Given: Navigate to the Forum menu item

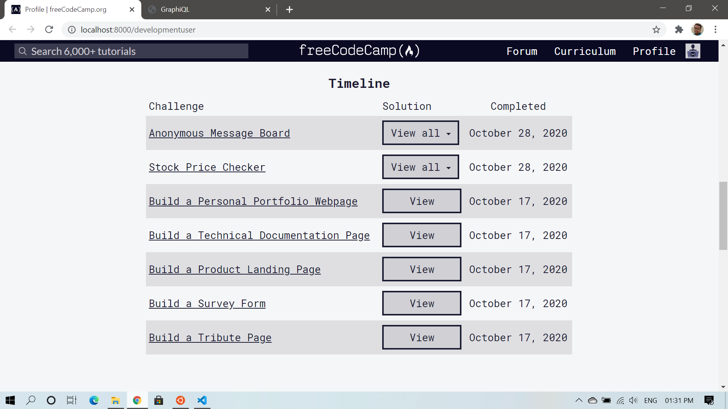Looking at the screenshot, I should (x=522, y=51).
